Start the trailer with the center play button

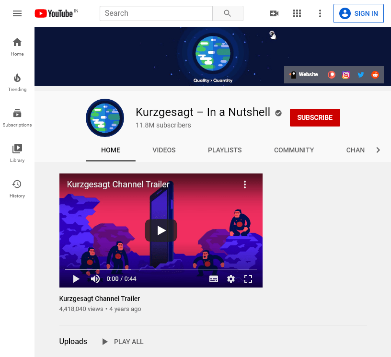click(x=161, y=230)
